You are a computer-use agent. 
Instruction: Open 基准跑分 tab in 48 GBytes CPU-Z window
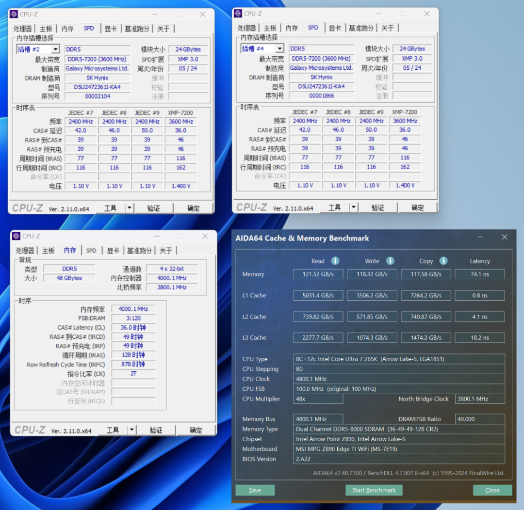tap(139, 251)
